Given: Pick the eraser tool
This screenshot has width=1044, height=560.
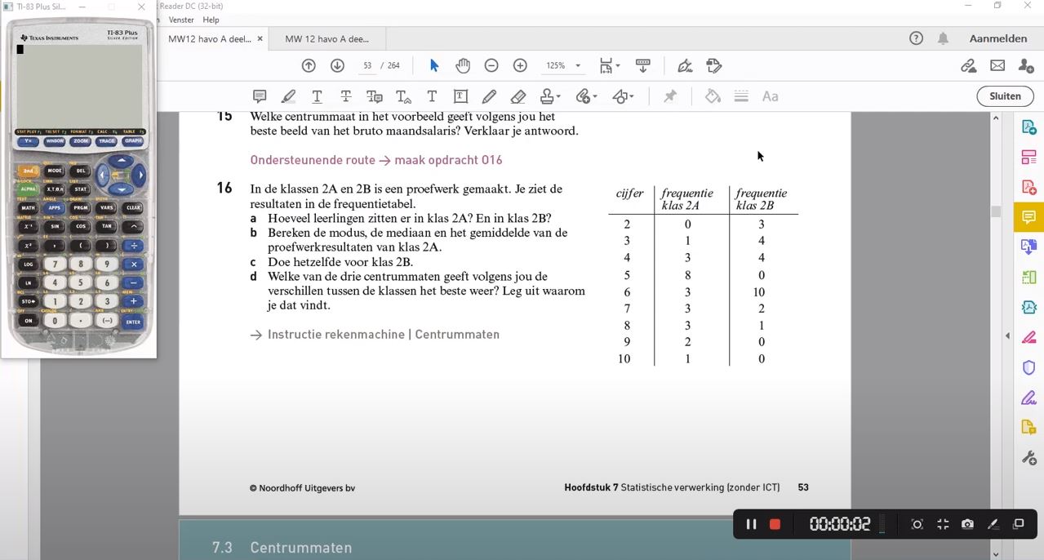Looking at the screenshot, I should tap(518, 96).
